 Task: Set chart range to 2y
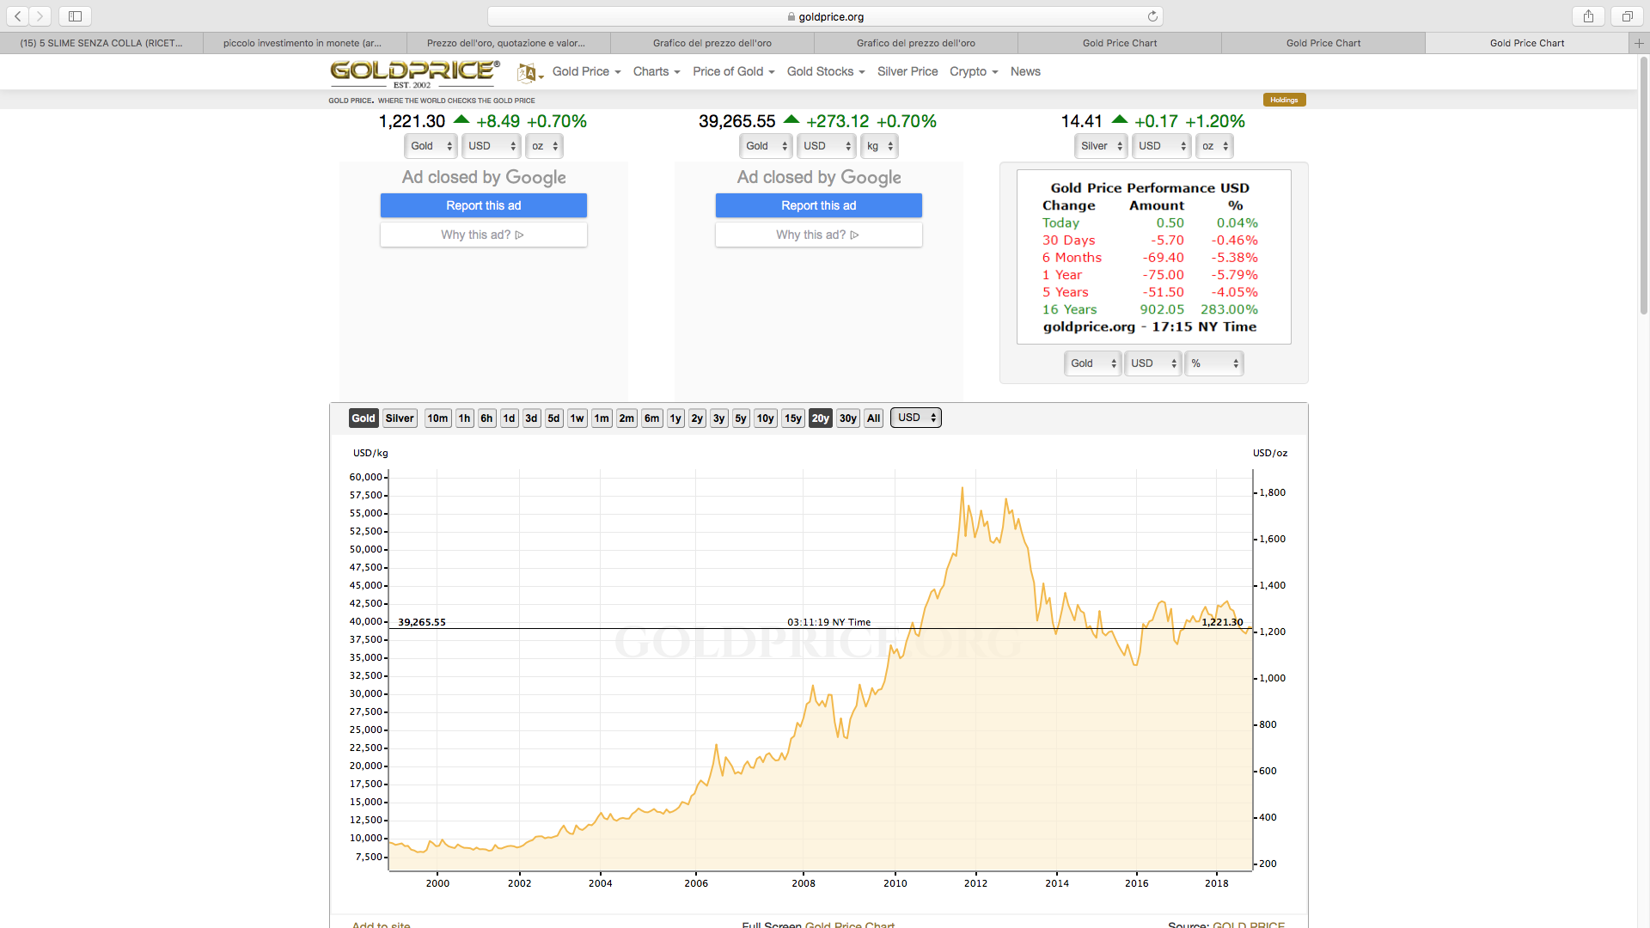pyautogui.click(x=697, y=418)
